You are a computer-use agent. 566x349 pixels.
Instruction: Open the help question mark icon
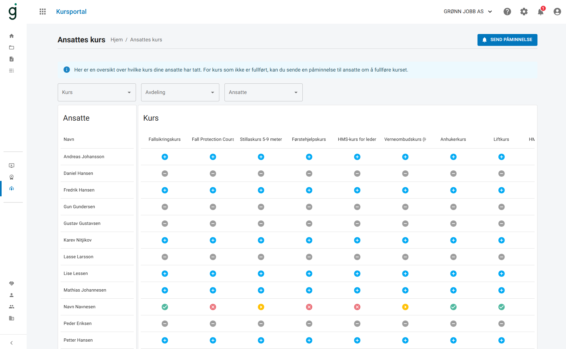click(x=507, y=12)
